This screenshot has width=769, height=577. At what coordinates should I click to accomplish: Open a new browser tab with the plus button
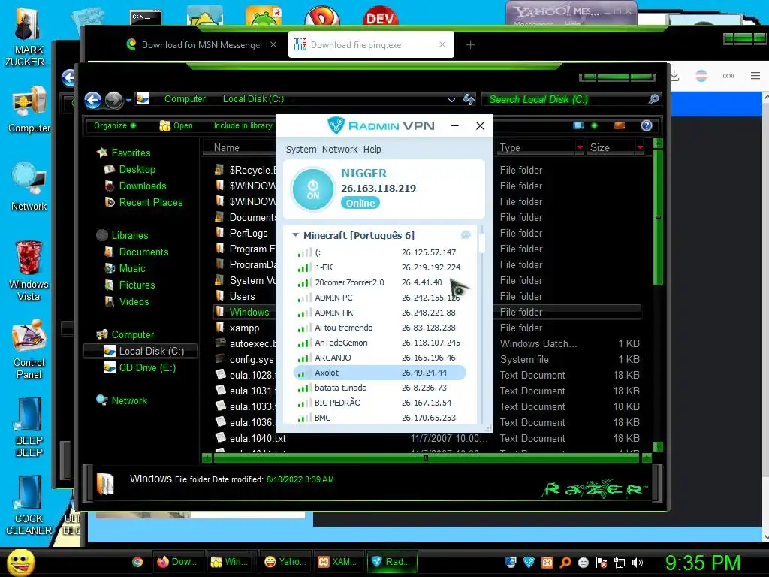coord(470,45)
